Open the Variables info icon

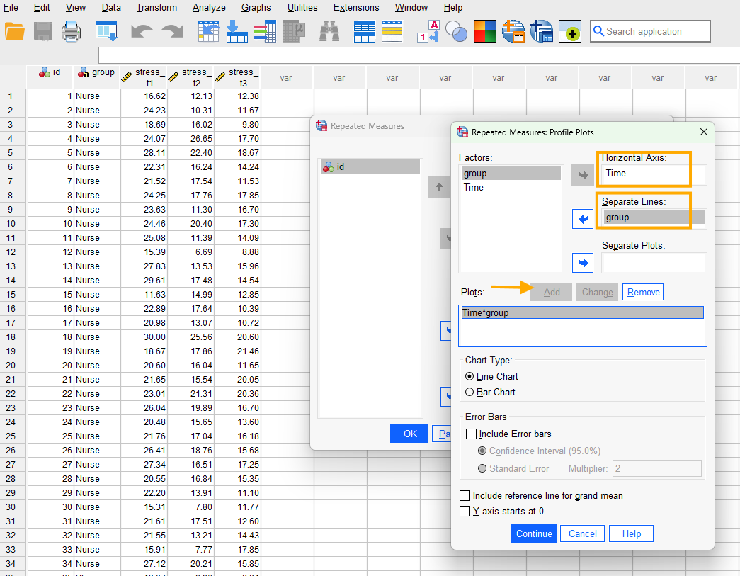[x=266, y=32]
